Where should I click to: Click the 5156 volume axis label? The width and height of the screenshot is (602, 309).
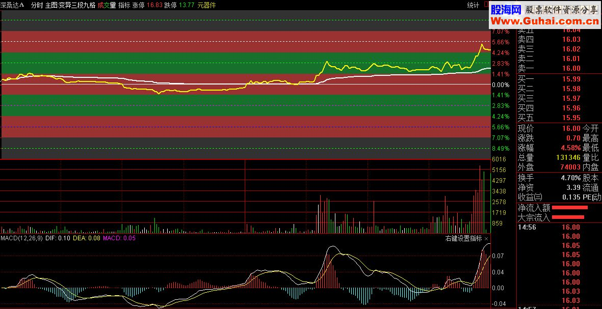[499, 170]
